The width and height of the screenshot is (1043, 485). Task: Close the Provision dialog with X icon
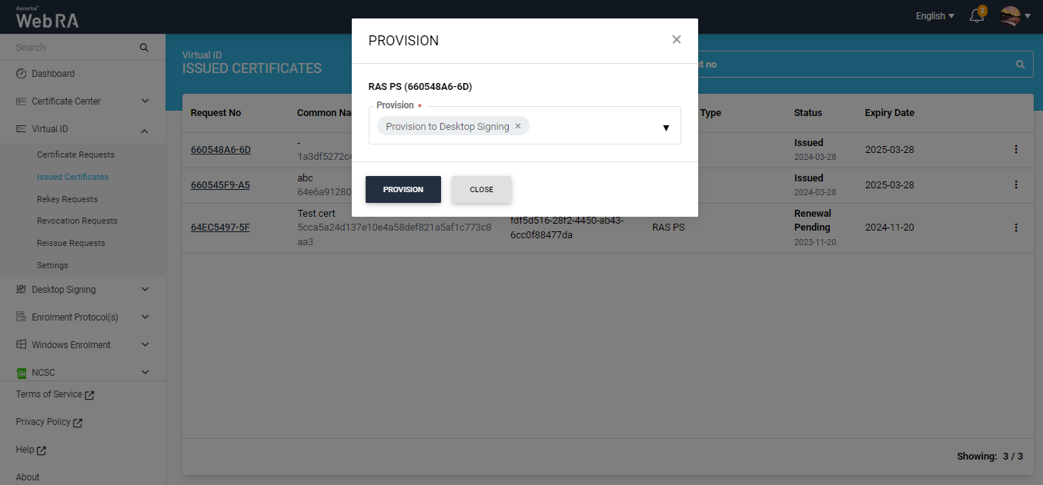[x=677, y=39]
